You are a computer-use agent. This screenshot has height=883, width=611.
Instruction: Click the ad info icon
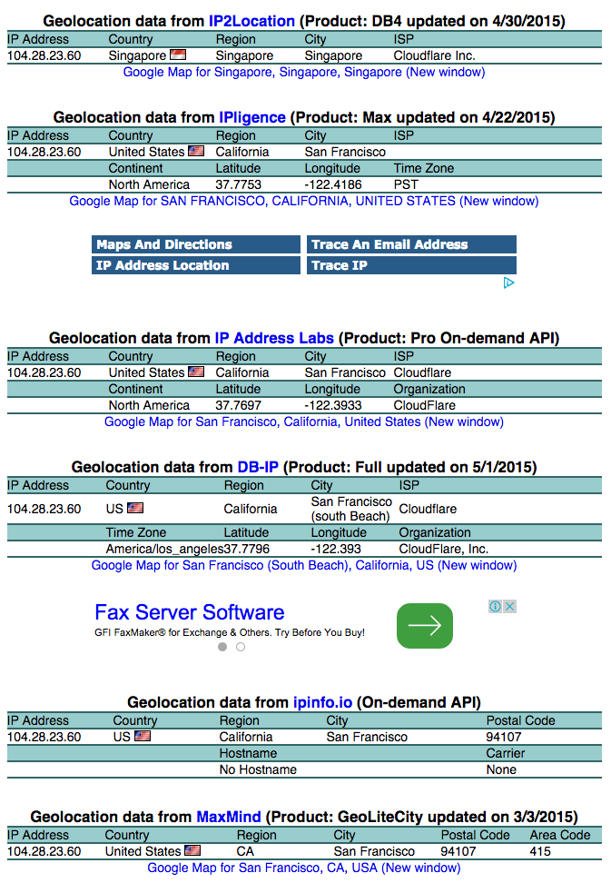point(495,606)
